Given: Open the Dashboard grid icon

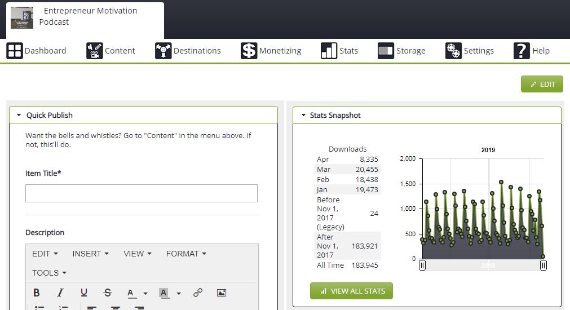Looking at the screenshot, I should 15,51.
